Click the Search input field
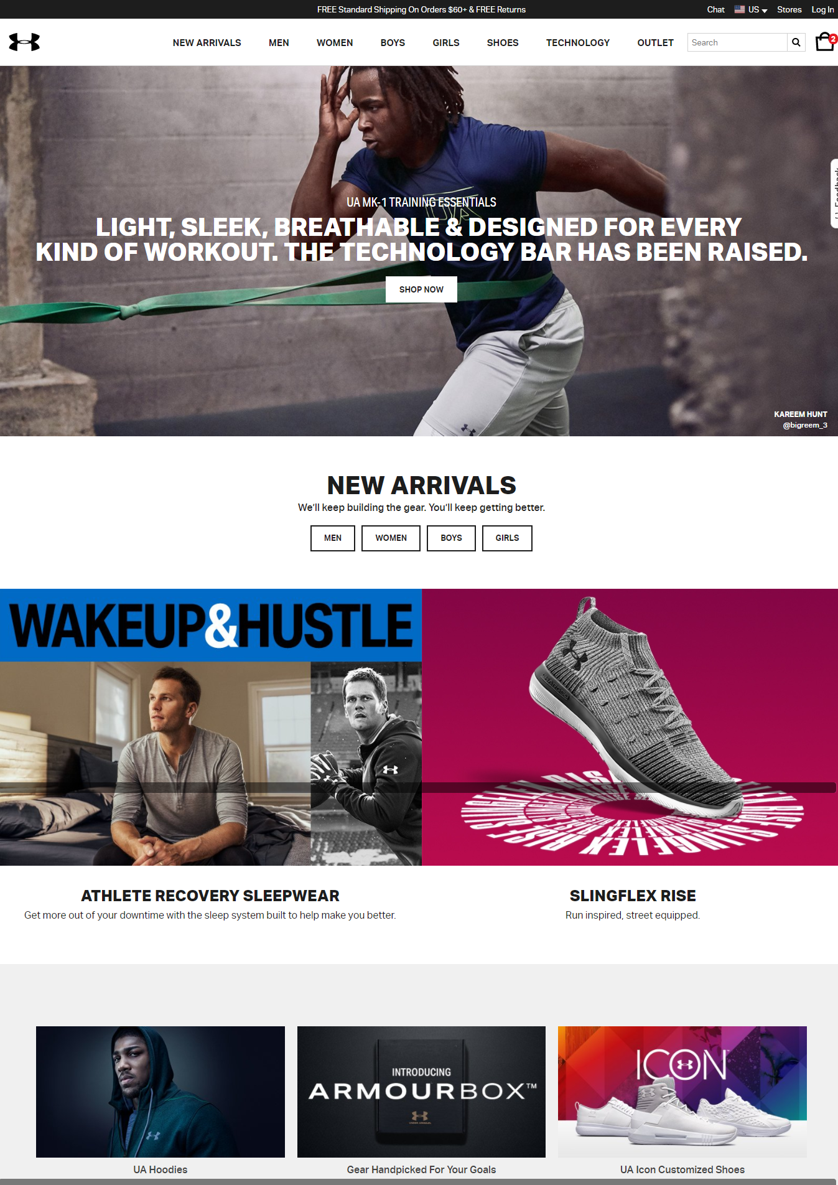 (x=737, y=42)
